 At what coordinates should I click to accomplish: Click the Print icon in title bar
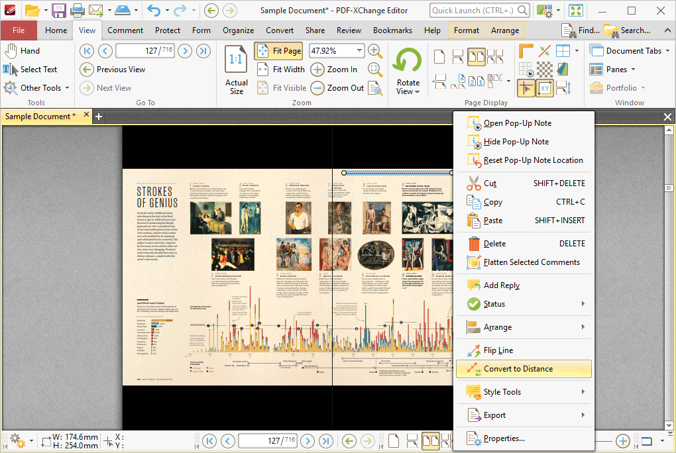[x=78, y=11]
